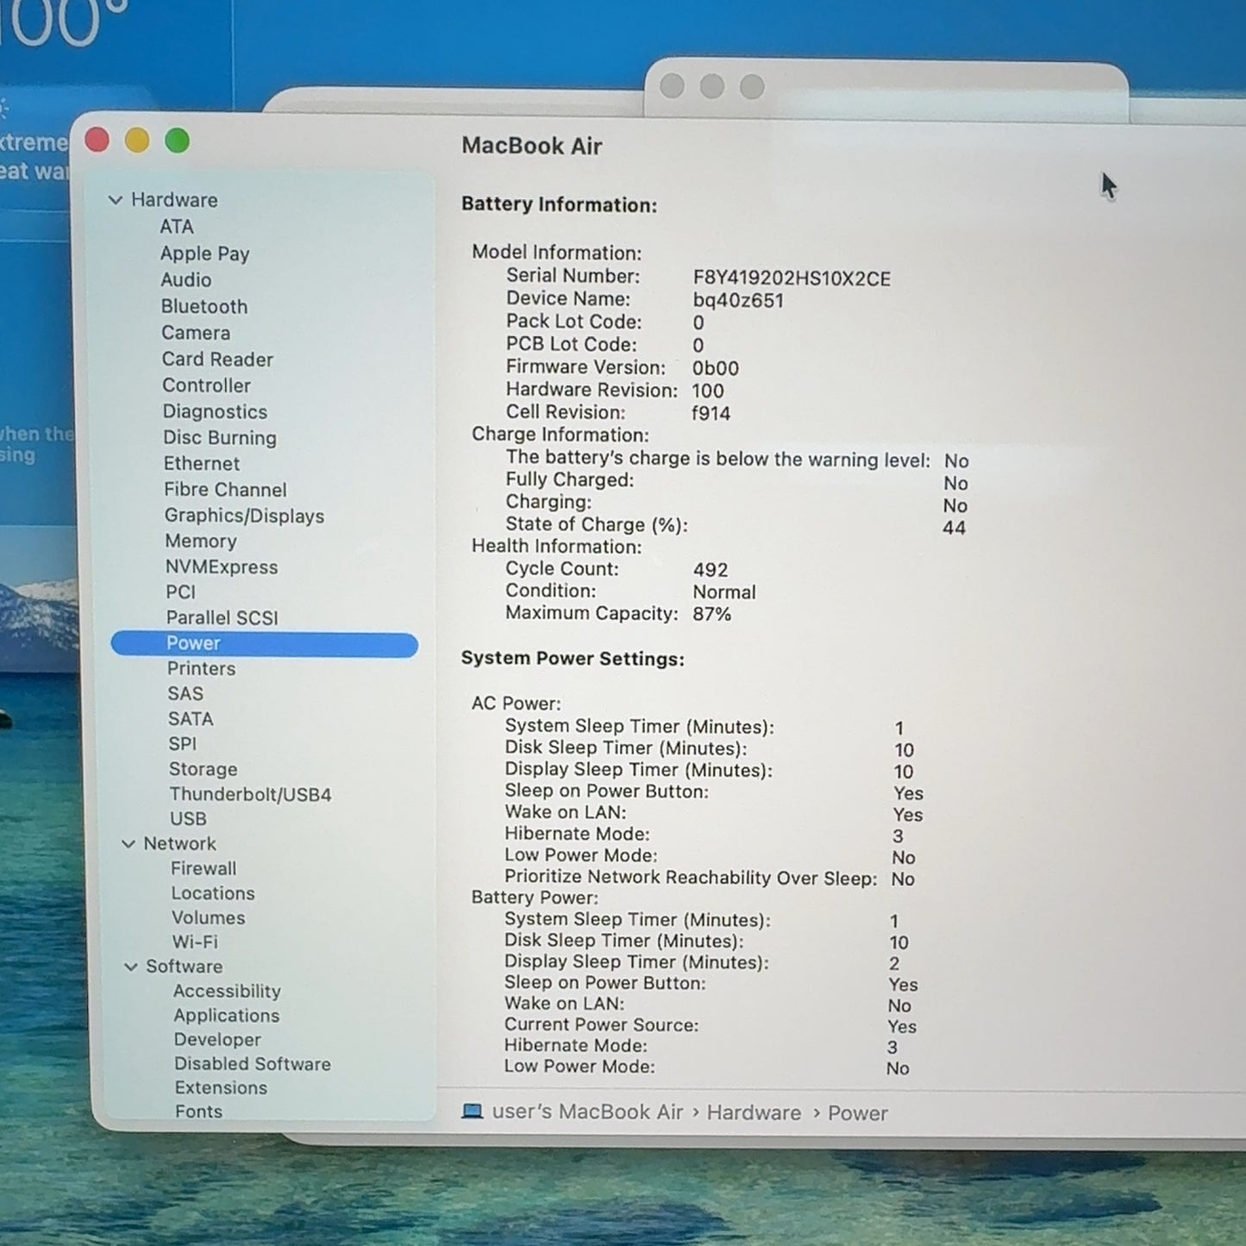Screen dimensions: 1246x1246
Task: Show Ethernet information
Action: pos(202,464)
